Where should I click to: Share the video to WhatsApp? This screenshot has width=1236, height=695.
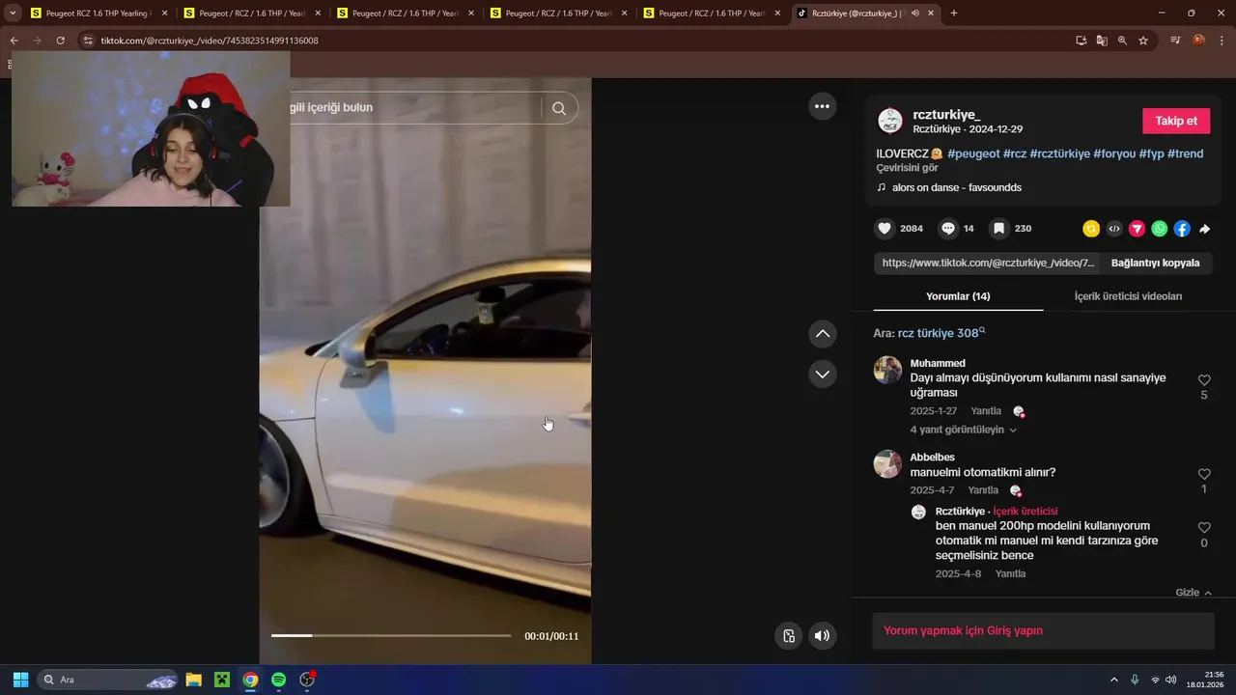click(1160, 229)
